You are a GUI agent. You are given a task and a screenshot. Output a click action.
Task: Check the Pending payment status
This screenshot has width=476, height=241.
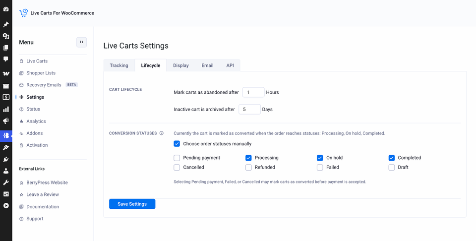click(x=177, y=158)
